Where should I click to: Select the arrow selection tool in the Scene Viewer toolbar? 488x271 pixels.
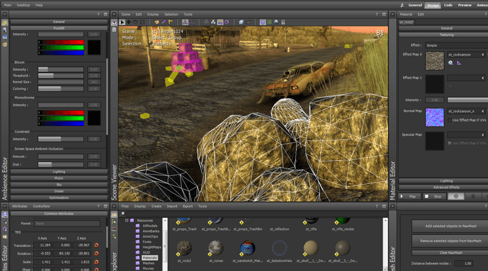pos(122,22)
